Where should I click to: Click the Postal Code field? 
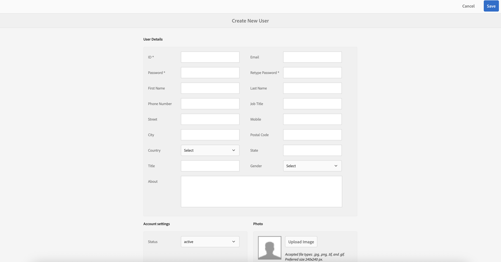coord(312,135)
